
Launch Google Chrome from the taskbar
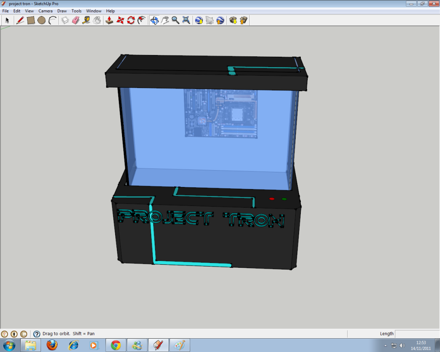115,345
